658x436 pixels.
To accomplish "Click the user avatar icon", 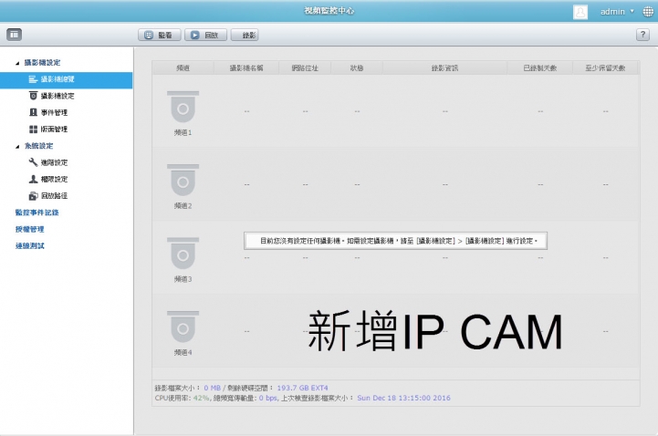I will (580, 12).
